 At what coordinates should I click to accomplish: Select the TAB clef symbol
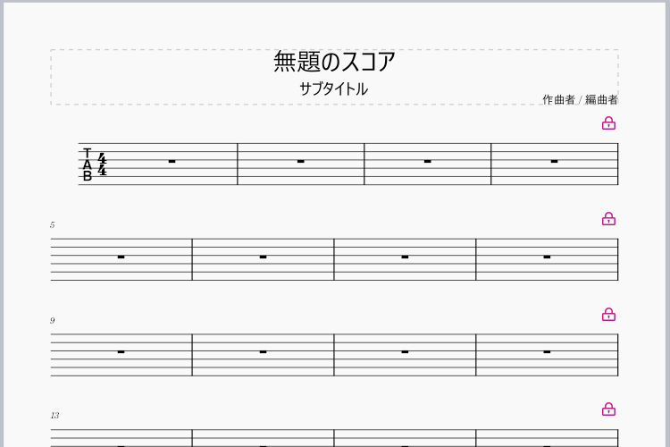tap(88, 164)
